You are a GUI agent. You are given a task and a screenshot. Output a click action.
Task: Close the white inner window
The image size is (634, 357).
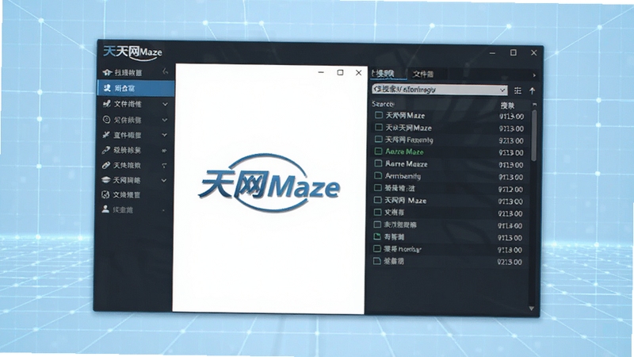click(x=359, y=73)
